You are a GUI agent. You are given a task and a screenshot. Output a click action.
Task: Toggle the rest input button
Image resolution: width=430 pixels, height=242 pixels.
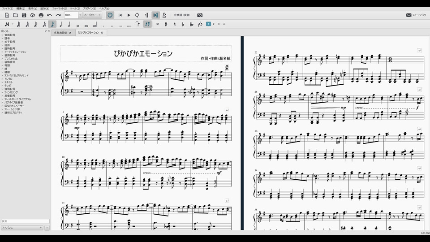(147, 24)
